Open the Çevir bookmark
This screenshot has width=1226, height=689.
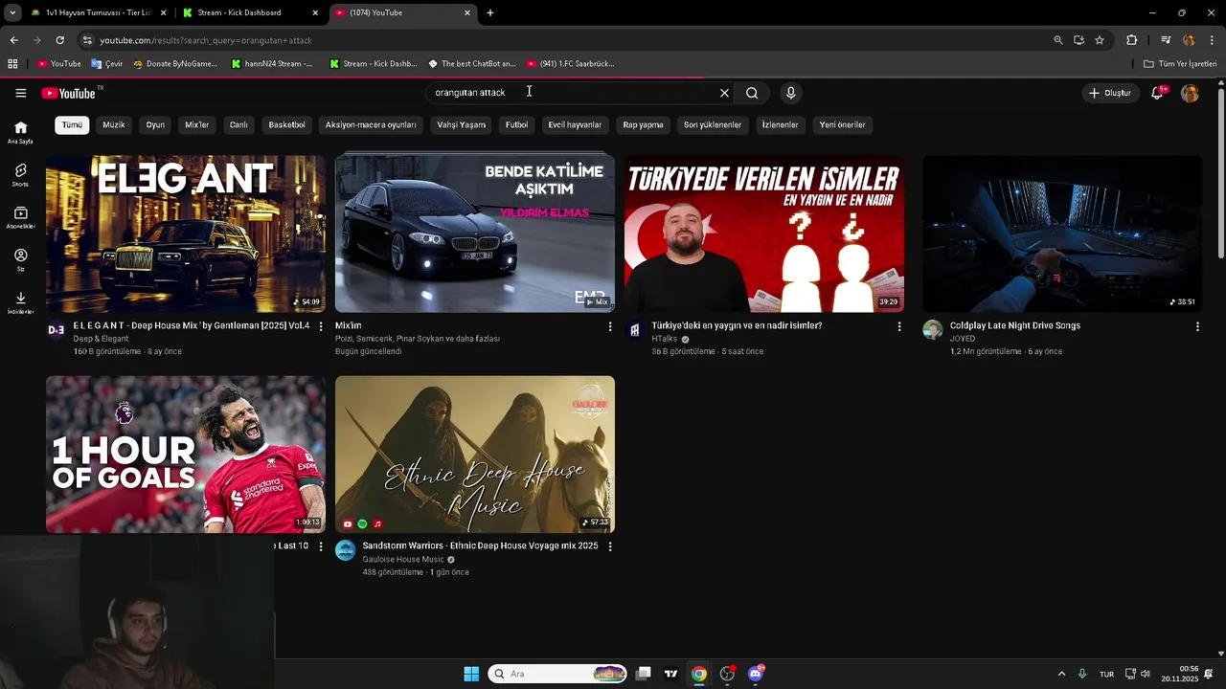[107, 64]
